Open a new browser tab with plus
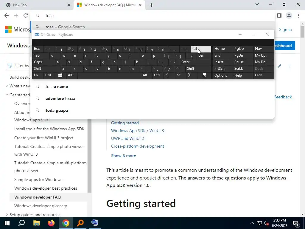This screenshot has height=229, width=305. [152, 5]
